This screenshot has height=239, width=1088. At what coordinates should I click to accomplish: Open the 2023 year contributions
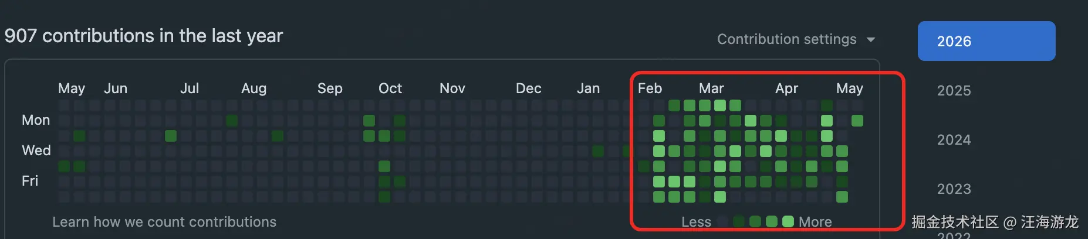954,189
